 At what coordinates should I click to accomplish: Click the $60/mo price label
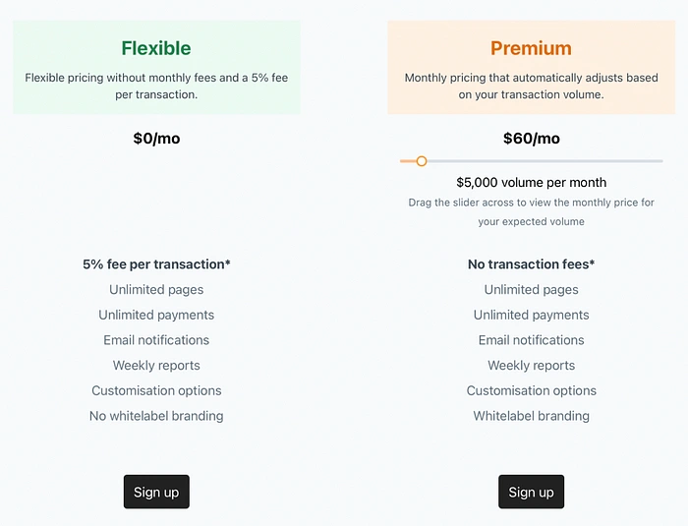(x=531, y=139)
